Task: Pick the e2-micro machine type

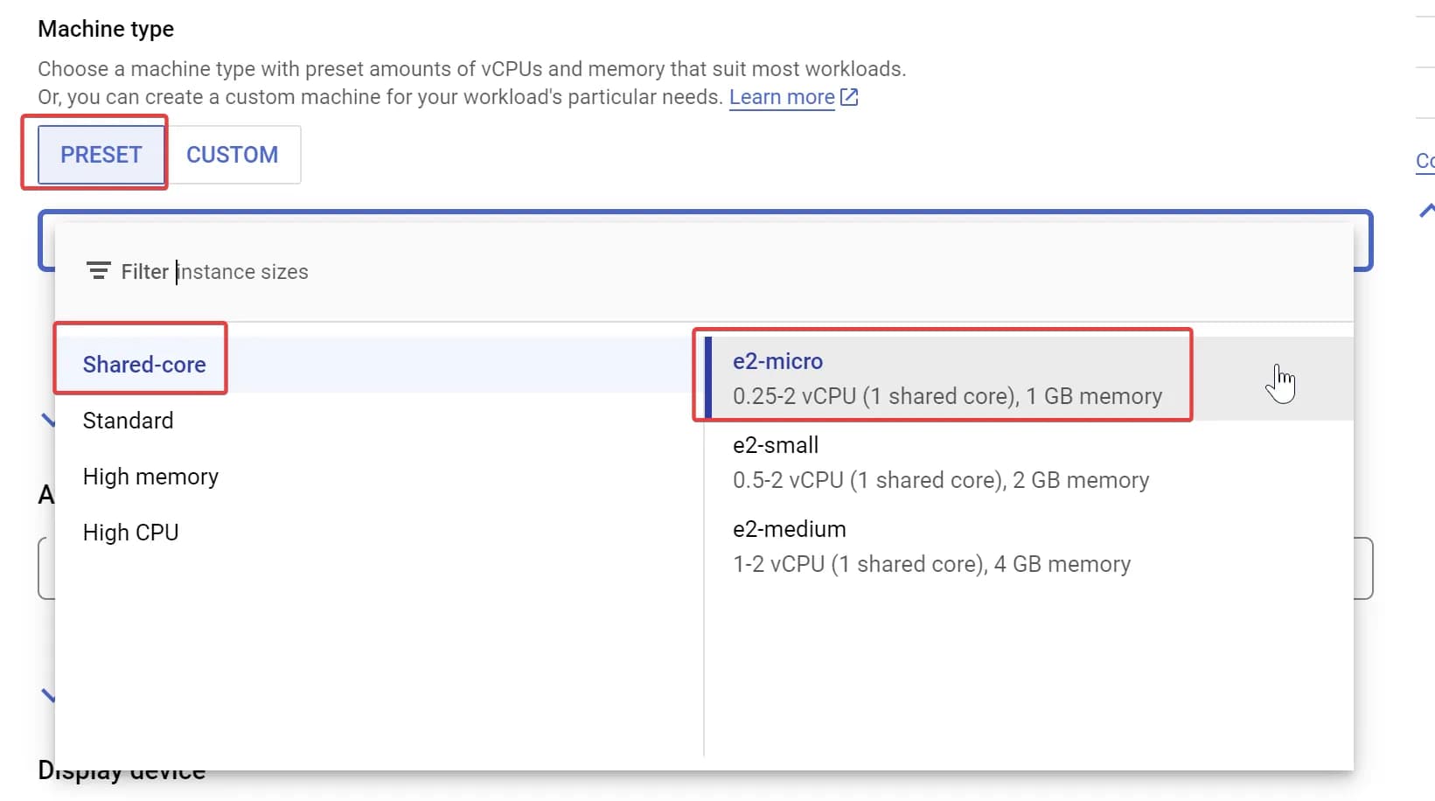Action: pos(1029,379)
